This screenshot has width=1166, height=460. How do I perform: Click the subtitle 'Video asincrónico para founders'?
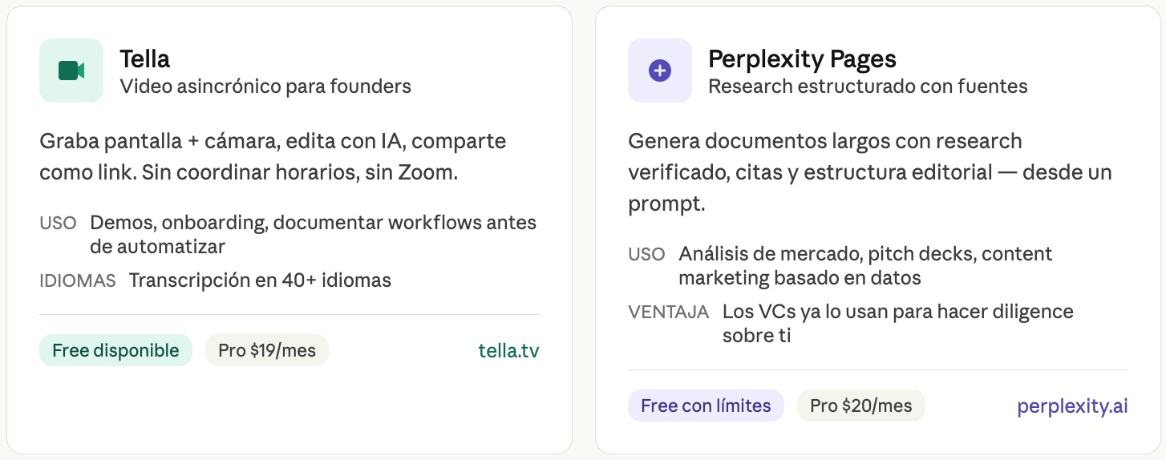coord(265,86)
